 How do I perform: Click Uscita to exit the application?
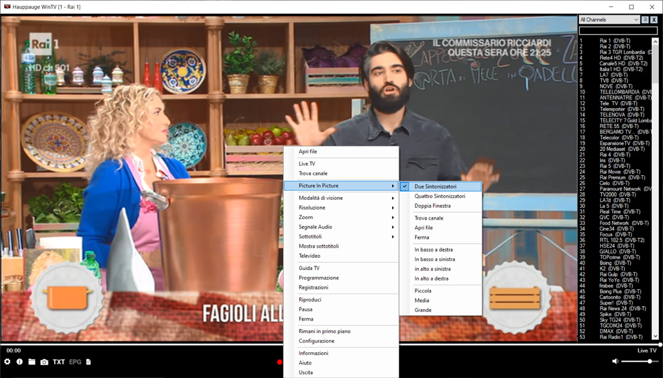point(341,373)
